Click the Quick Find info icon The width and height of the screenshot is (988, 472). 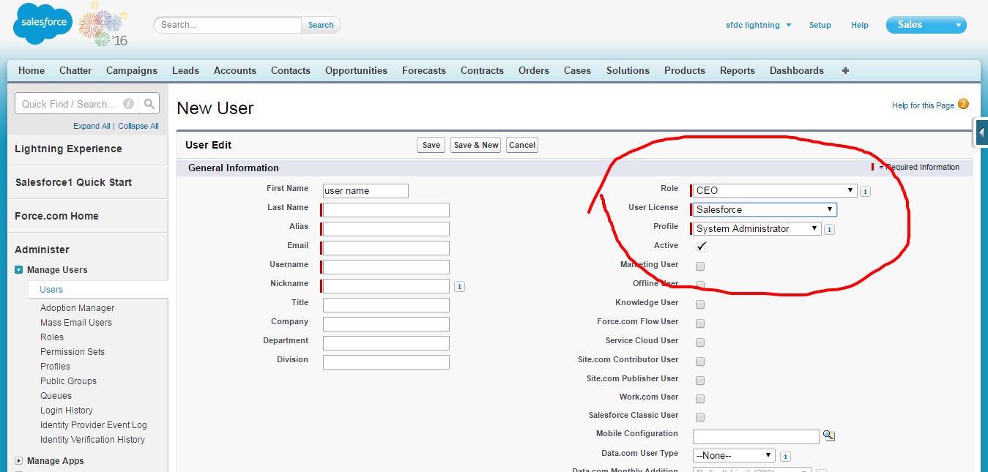click(x=129, y=104)
